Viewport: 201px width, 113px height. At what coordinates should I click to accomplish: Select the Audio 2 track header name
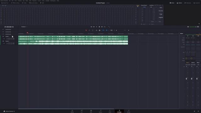point(7,41)
